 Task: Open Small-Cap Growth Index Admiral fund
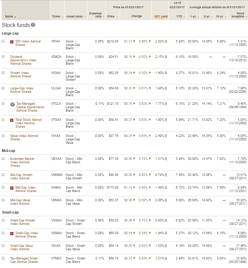pos(23,222)
